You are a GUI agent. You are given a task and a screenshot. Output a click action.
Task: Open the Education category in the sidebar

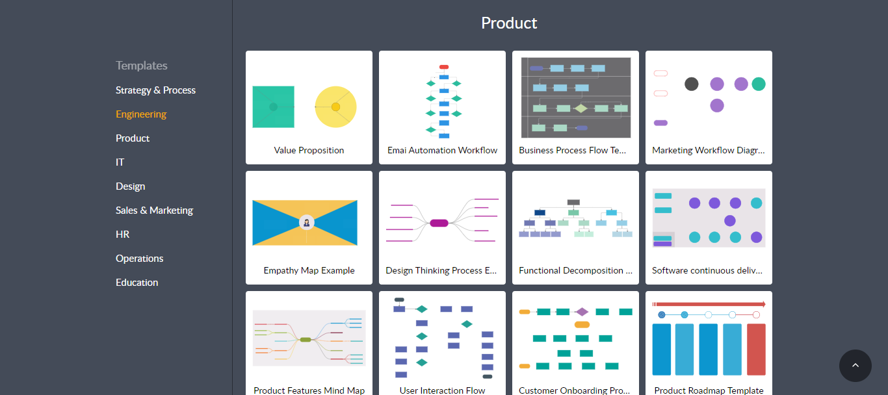[x=137, y=283]
